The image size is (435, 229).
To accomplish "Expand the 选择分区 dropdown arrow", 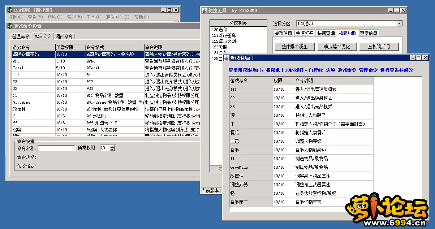I will point(399,23).
